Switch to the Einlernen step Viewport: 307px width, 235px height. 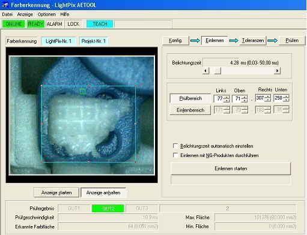214,41
